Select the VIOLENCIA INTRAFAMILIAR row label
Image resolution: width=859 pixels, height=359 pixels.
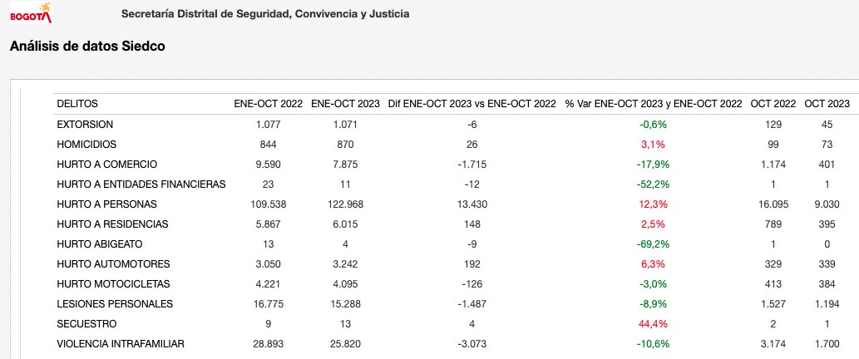[121, 344]
